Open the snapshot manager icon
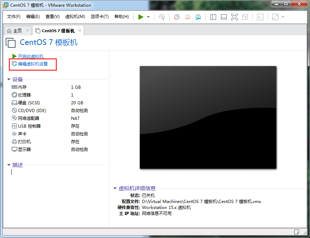 198,17
